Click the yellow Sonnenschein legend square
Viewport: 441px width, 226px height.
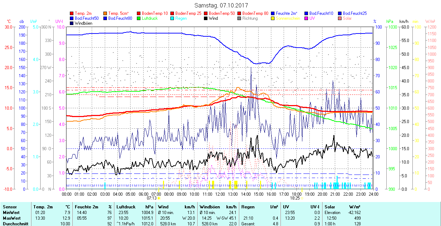[x=273, y=18]
